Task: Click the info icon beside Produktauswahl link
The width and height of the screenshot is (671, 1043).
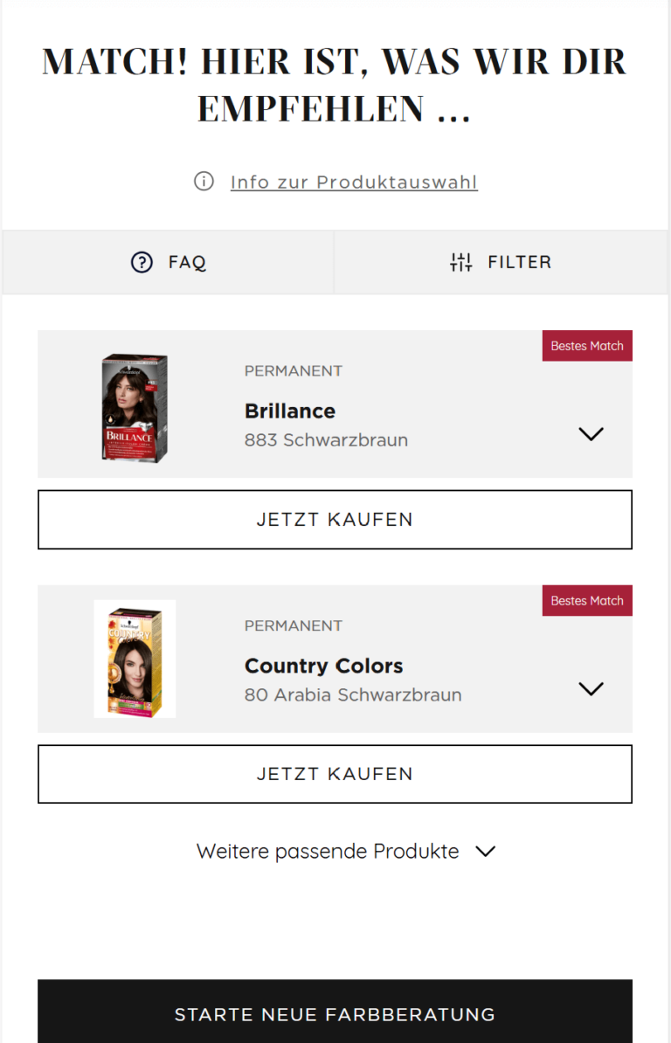Action: 204,182
